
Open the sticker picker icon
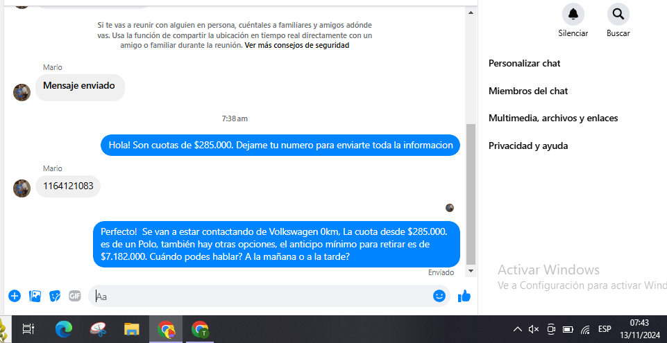click(x=55, y=296)
